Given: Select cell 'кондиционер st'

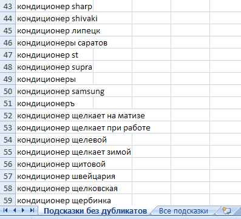Looking at the screenshot, I should coord(55,55).
